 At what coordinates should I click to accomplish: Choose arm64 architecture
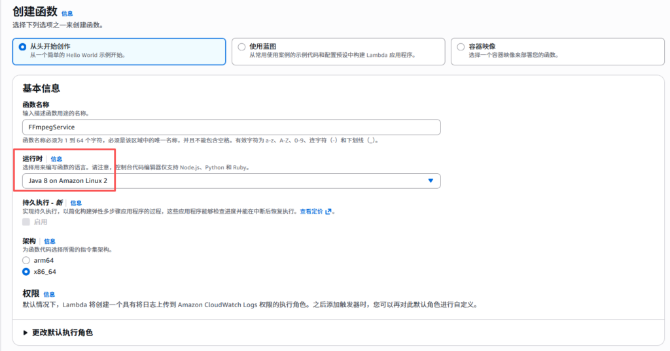pos(26,260)
